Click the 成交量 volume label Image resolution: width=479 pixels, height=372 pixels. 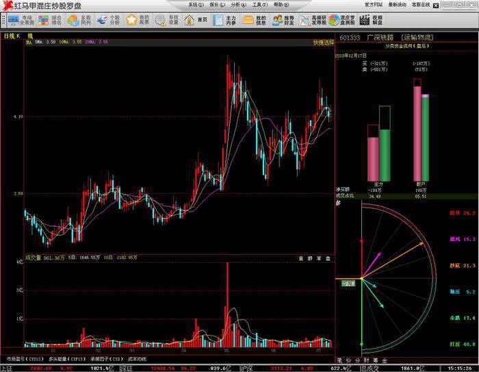33,258
